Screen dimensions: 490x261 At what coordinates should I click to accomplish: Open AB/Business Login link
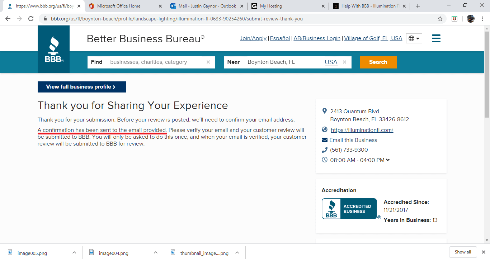(317, 38)
